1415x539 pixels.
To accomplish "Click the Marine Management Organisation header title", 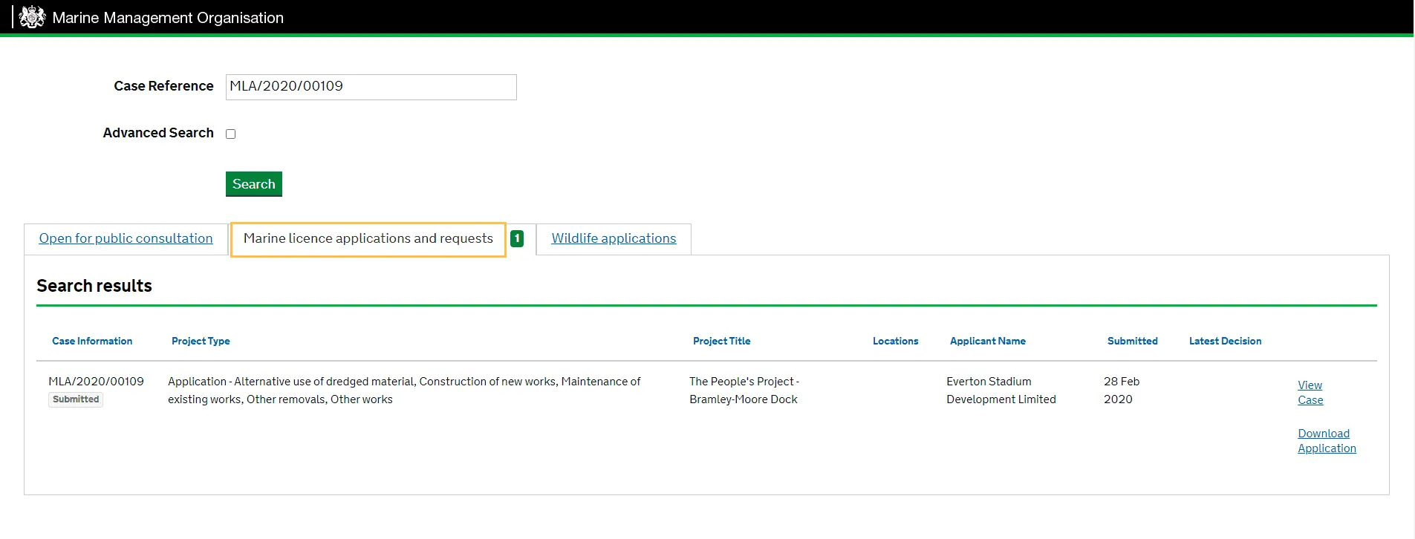I will (168, 18).
